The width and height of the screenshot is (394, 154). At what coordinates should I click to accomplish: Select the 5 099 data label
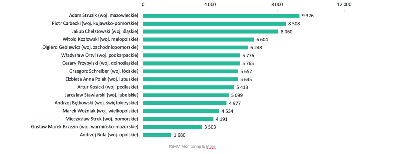coord(237,95)
